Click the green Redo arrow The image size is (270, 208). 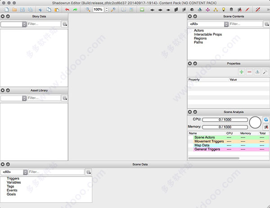75,9
